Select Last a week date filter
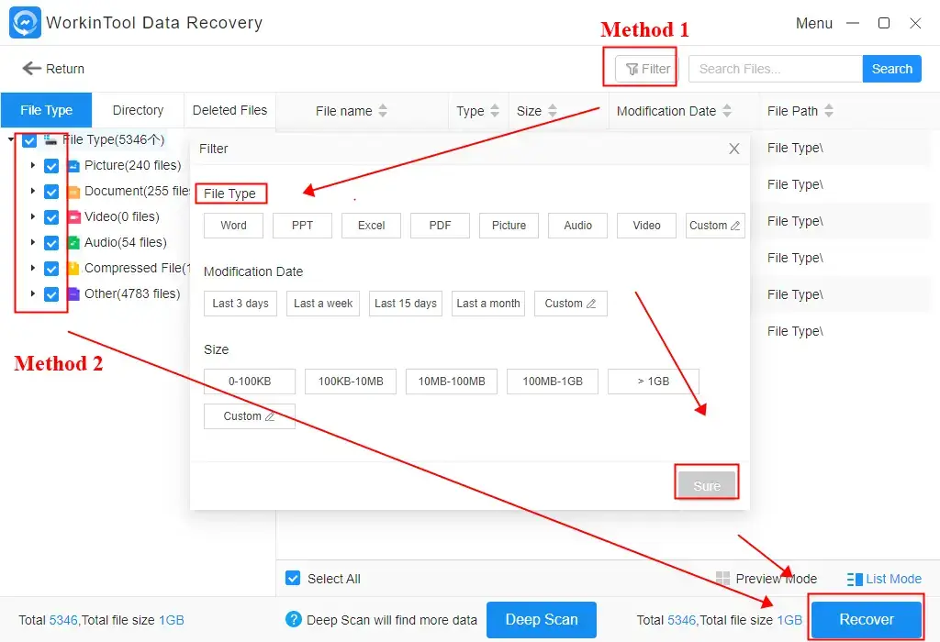Image resolution: width=940 pixels, height=642 pixels. 322,304
